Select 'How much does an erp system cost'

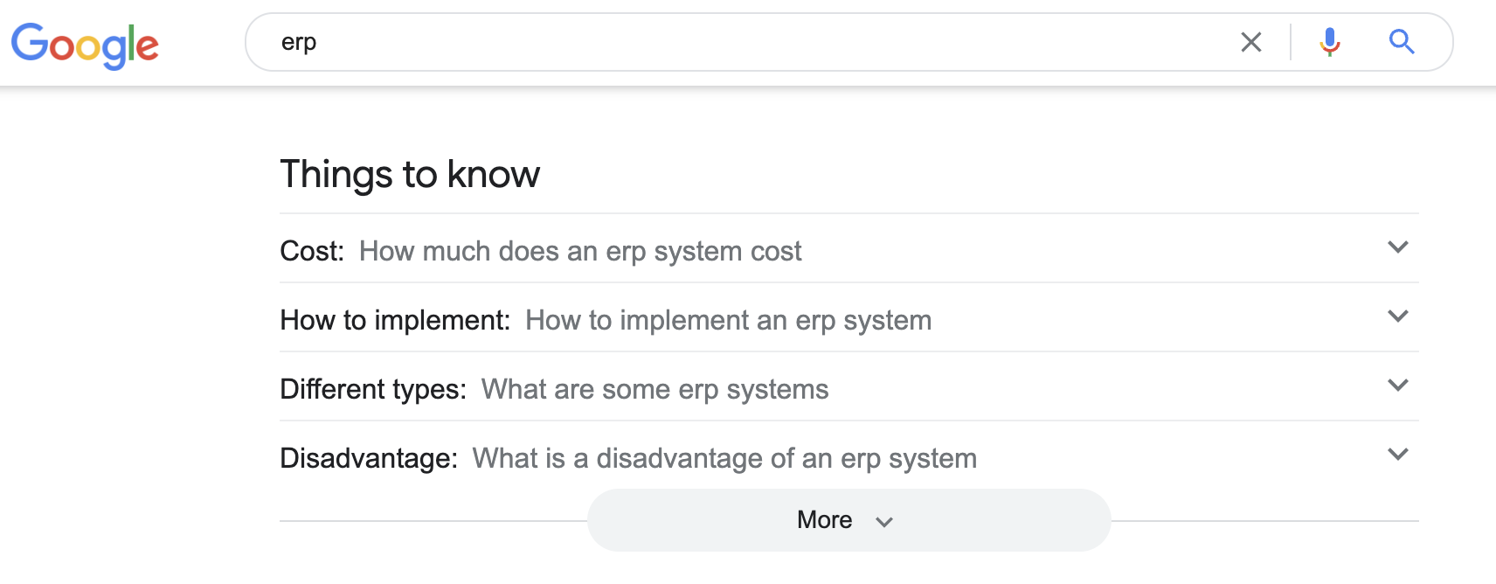(x=580, y=252)
